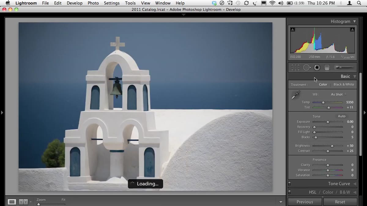Select the Red Eye Correction tool

[317, 68]
